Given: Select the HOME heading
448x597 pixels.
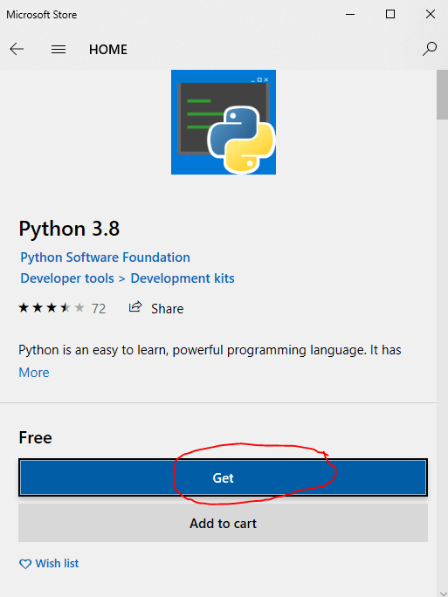Looking at the screenshot, I should point(108,50).
